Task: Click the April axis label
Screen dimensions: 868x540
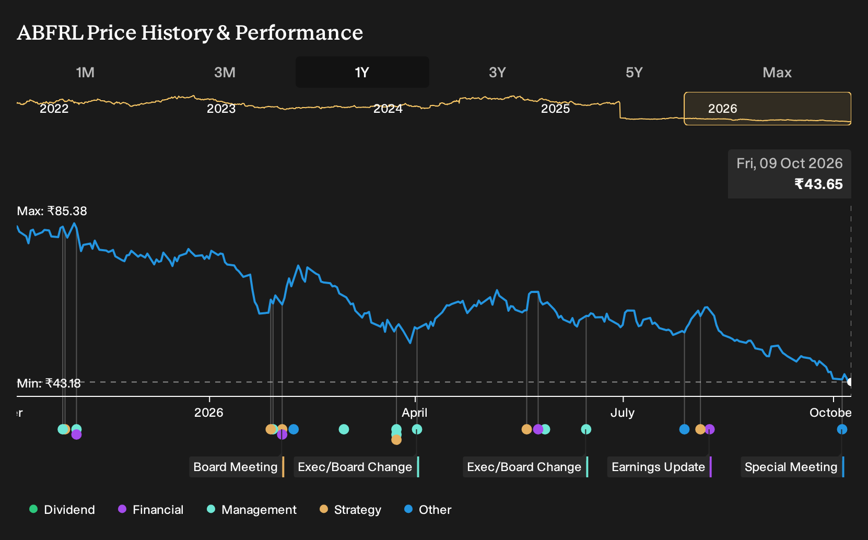Action: 415,413
